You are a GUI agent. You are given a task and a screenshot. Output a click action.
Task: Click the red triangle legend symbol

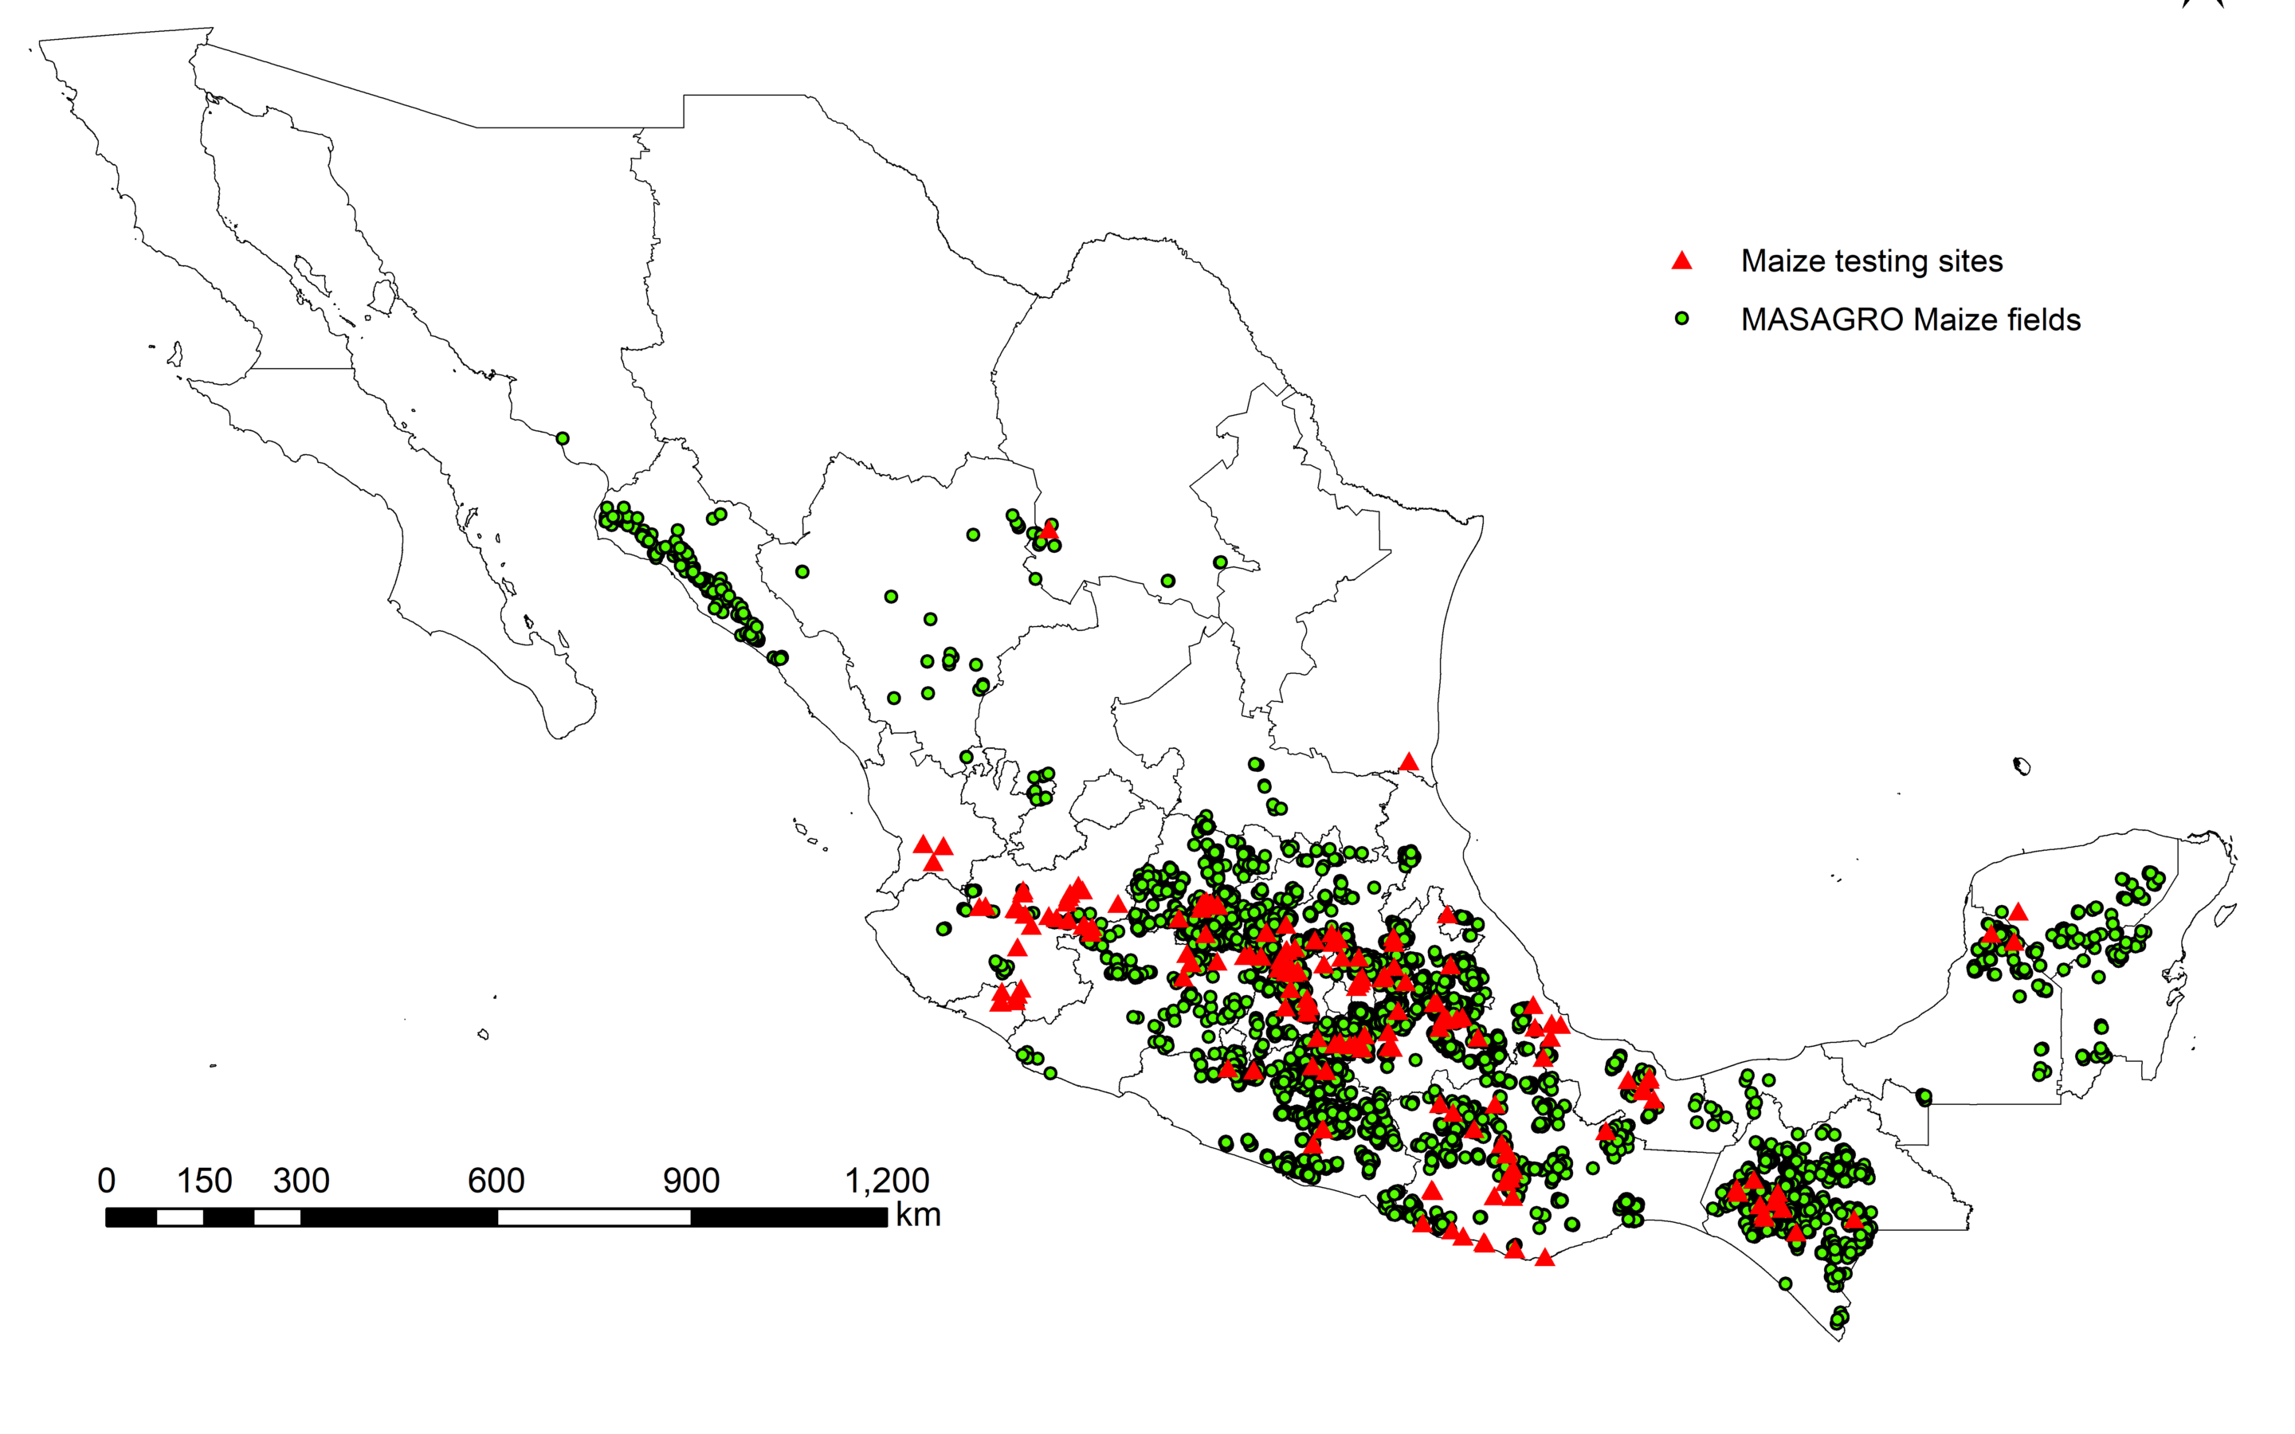[1681, 261]
